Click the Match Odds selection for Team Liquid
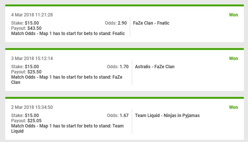This screenshot has height=142, width=248. [68, 129]
